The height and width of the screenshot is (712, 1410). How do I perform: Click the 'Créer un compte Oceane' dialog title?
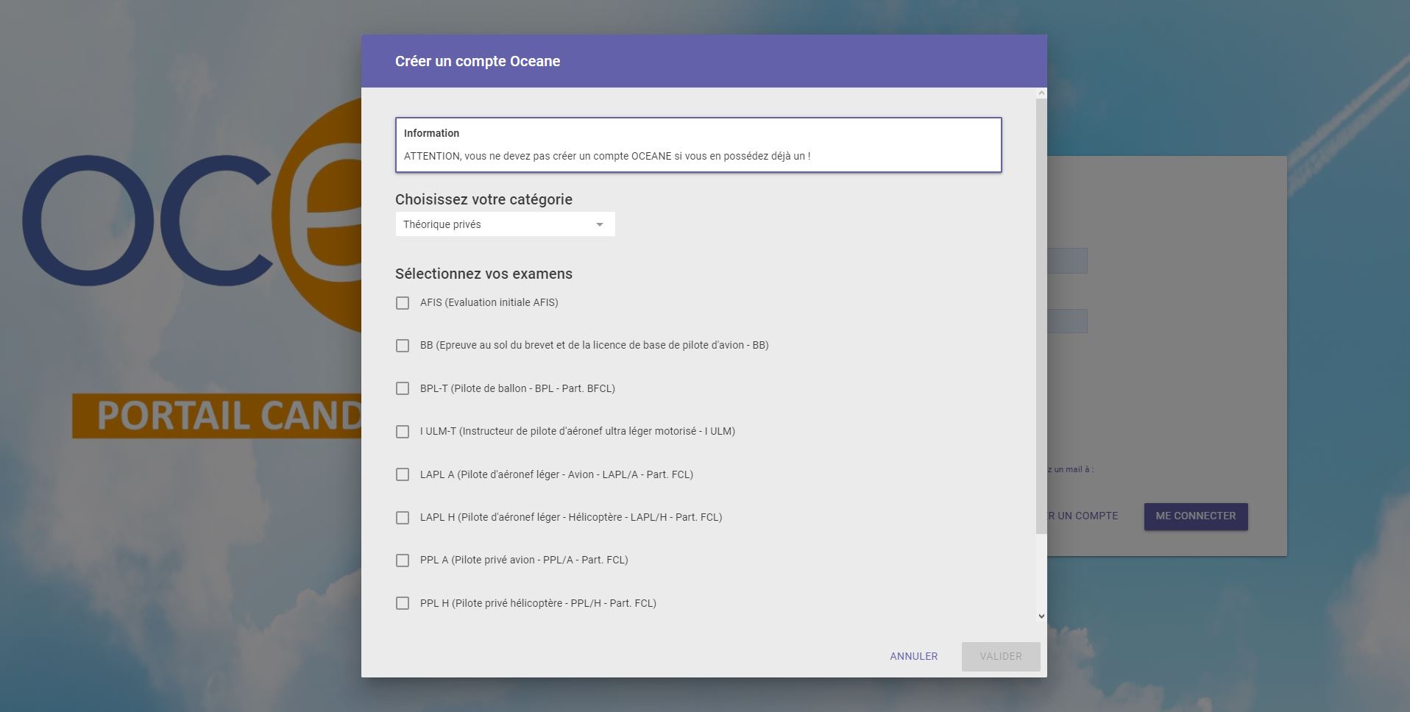(478, 61)
